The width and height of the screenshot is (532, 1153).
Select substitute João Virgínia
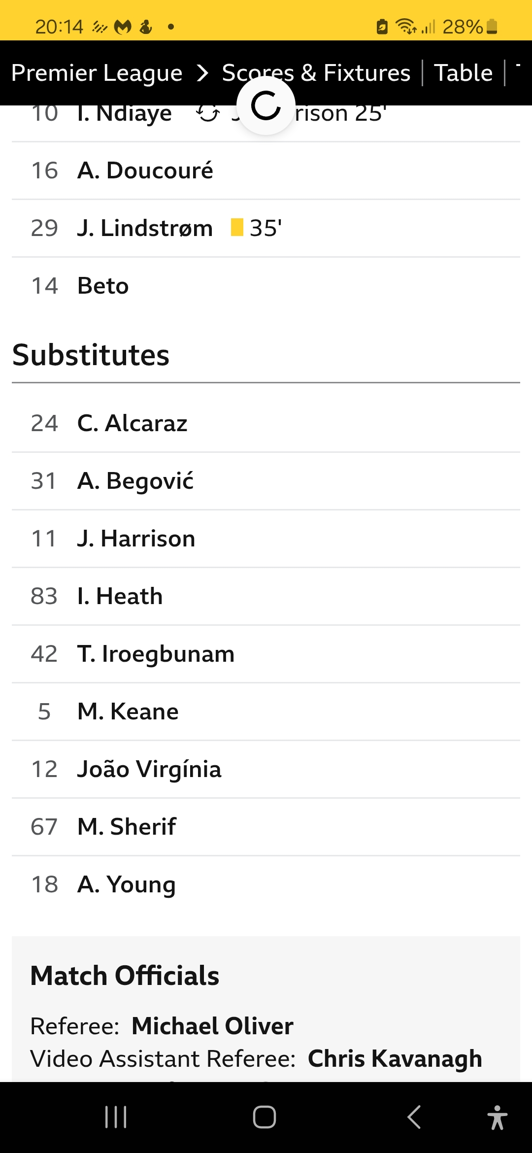click(x=149, y=769)
